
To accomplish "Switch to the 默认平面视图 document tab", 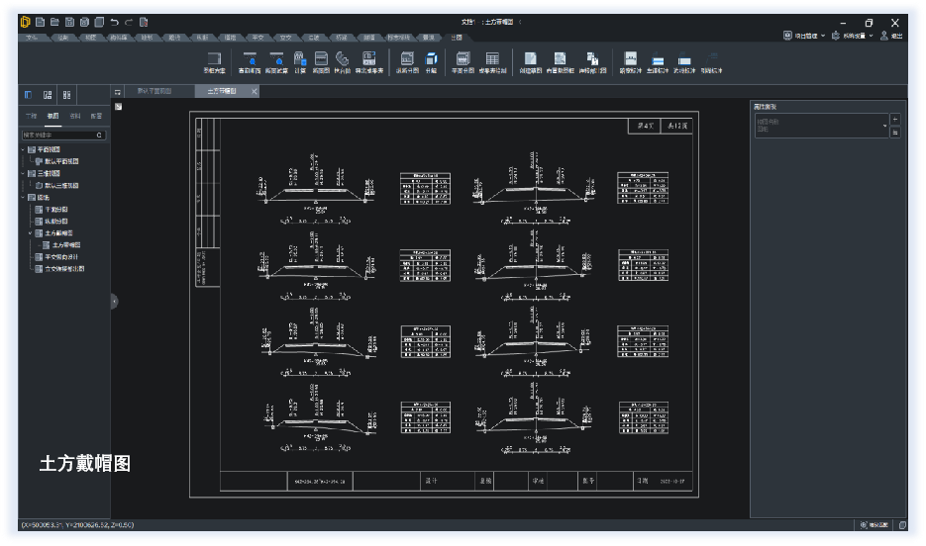I will (x=154, y=91).
